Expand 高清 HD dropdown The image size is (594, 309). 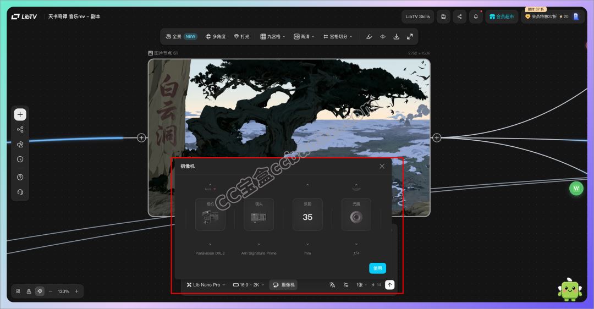click(x=304, y=37)
